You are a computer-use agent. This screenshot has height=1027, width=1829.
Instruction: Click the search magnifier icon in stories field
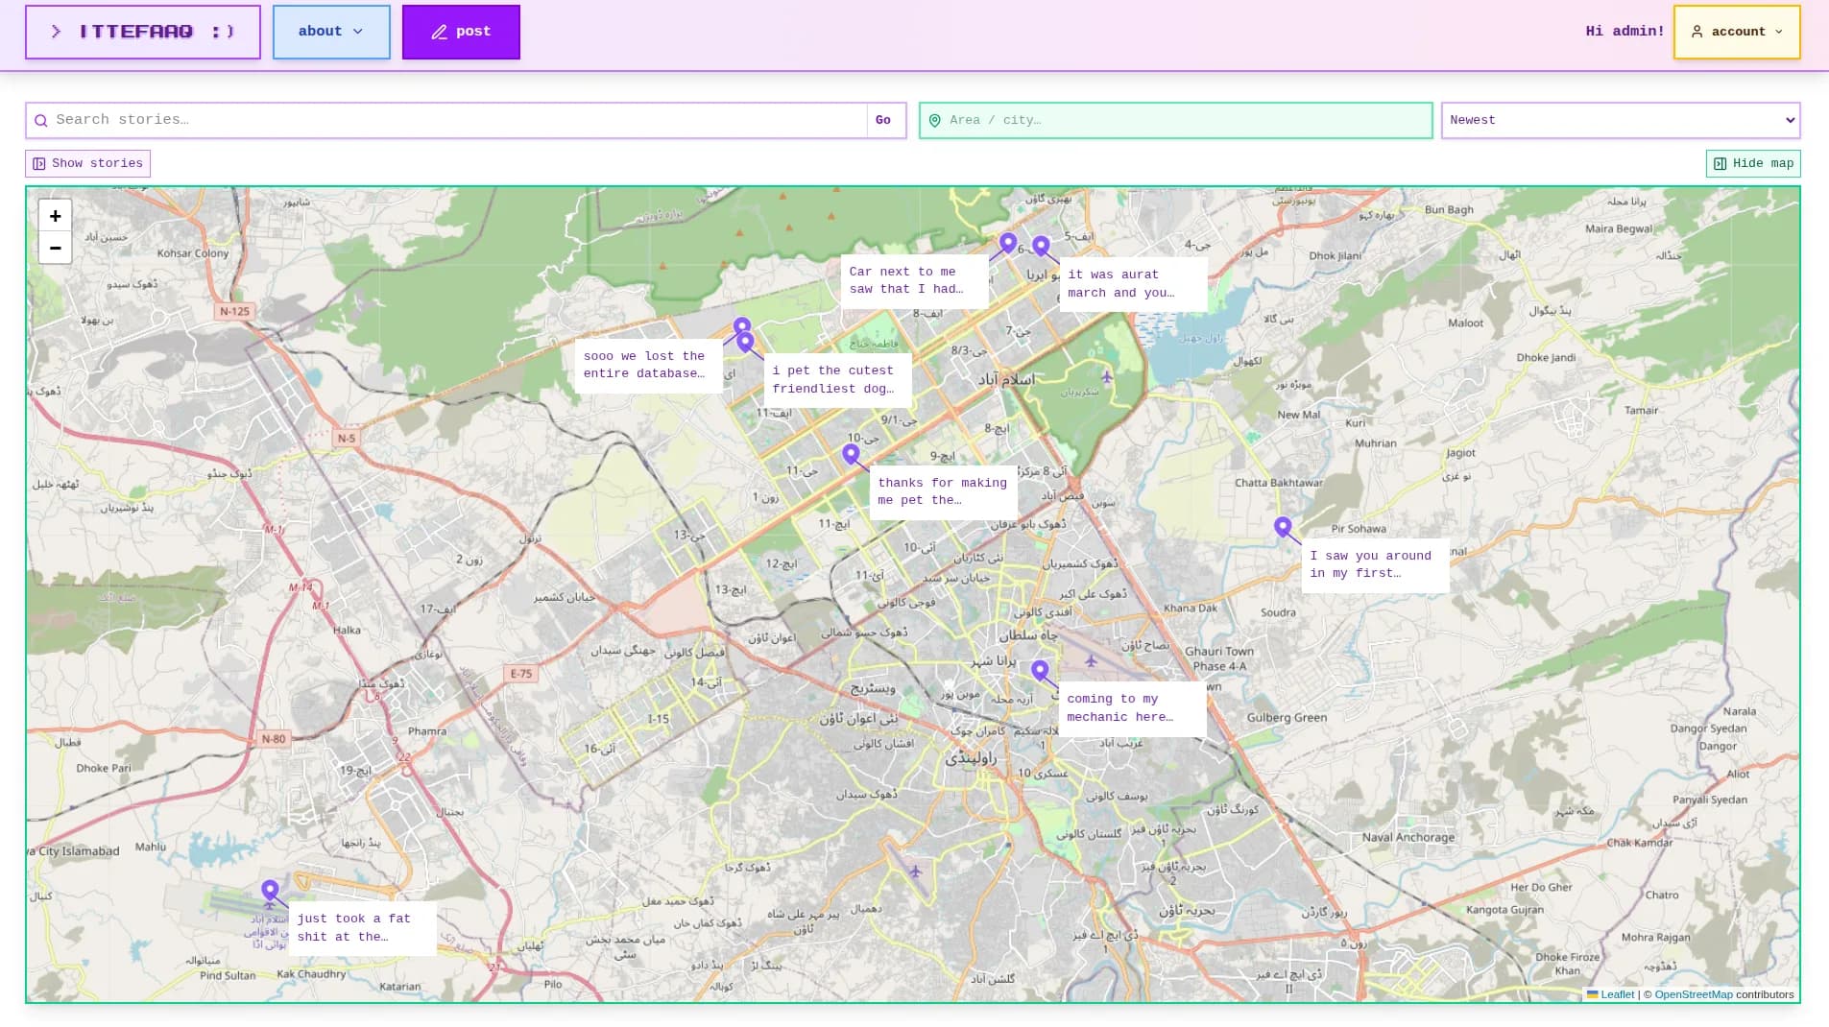coord(40,121)
